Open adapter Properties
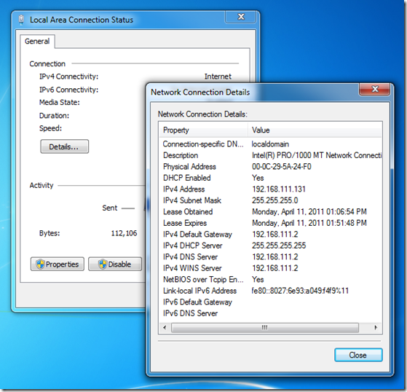The height and width of the screenshot is (392, 407). pos(58,264)
